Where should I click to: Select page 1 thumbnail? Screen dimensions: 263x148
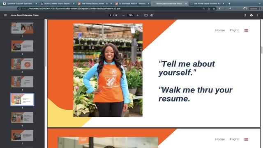coord(22,28)
